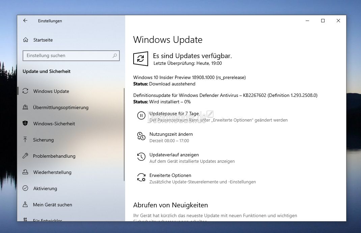
Task: Click the Windows Update page title
Action: (x=168, y=40)
